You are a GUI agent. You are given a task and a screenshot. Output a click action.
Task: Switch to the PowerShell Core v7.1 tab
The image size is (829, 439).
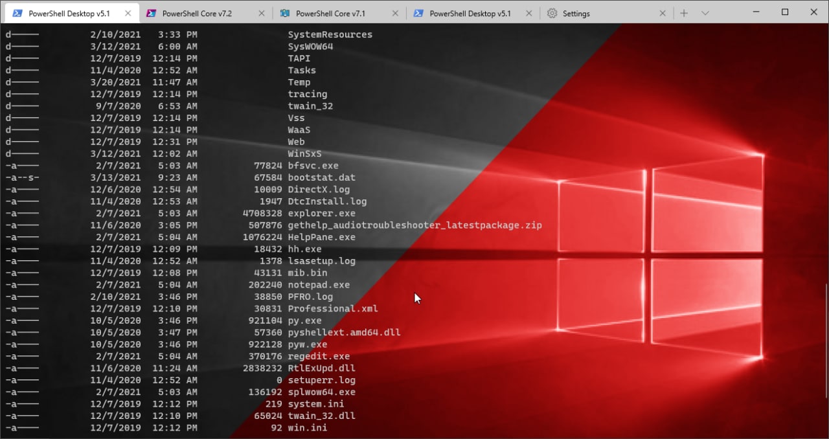click(x=339, y=13)
